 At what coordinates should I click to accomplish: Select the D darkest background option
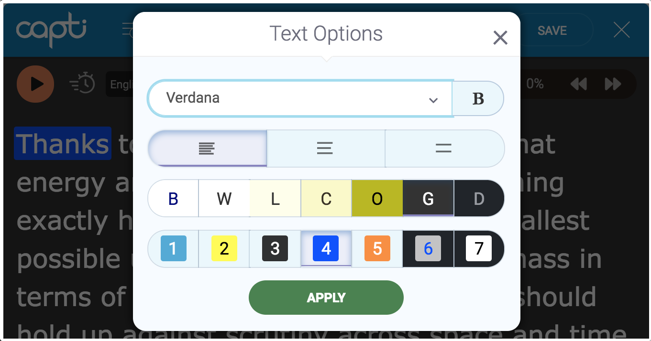click(479, 199)
